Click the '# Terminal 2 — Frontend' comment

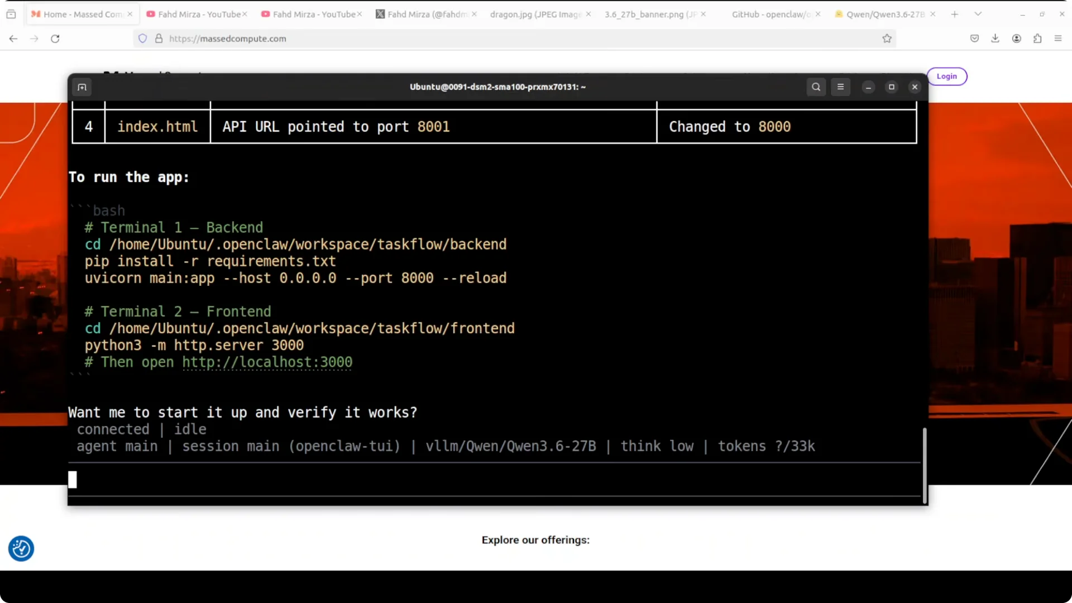[178, 312]
